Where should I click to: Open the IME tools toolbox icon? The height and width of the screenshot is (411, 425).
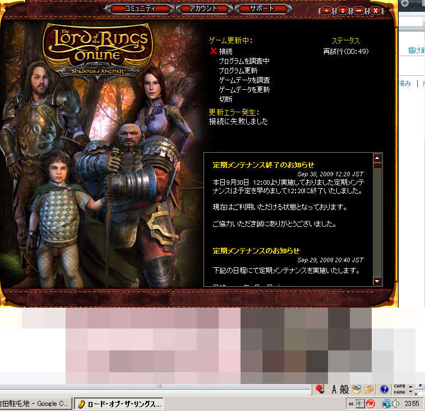[x=369, y=390]
